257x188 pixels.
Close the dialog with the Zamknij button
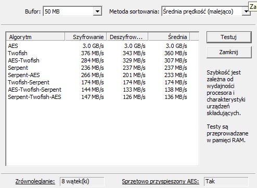[x=229, y=52]
